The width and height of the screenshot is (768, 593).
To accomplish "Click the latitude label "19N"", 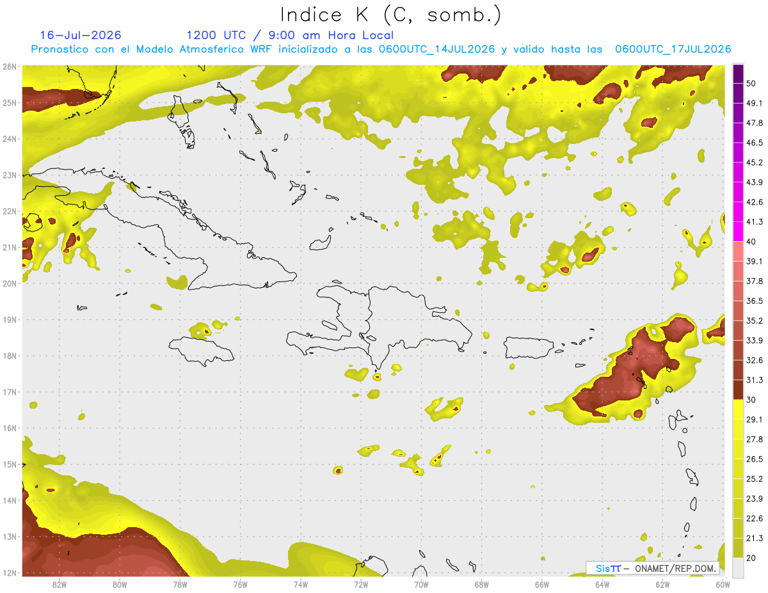I will pos(10,320).
